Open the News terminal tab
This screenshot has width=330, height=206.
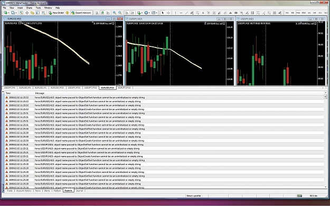click(x=38, y=191)
